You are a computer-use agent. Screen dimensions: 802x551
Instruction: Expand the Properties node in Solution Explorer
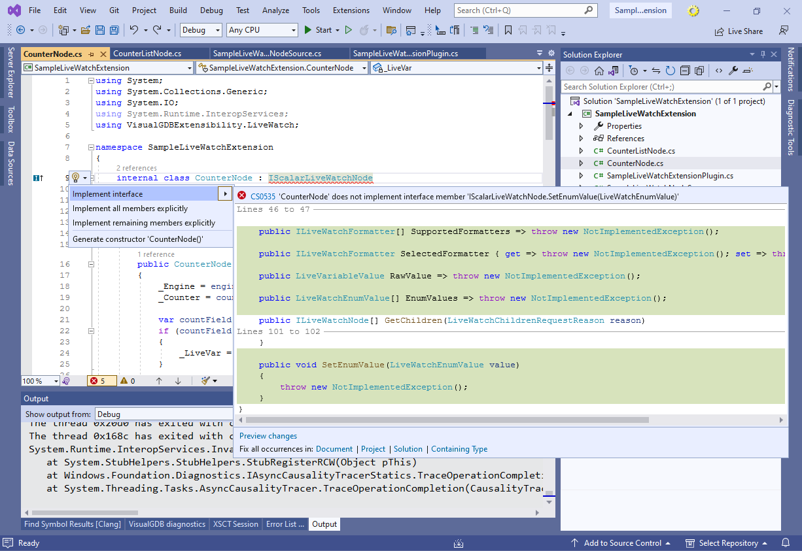coord(581,126)
